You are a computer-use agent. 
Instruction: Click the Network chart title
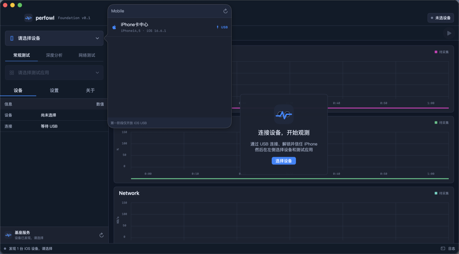click(x=129, y=193)
